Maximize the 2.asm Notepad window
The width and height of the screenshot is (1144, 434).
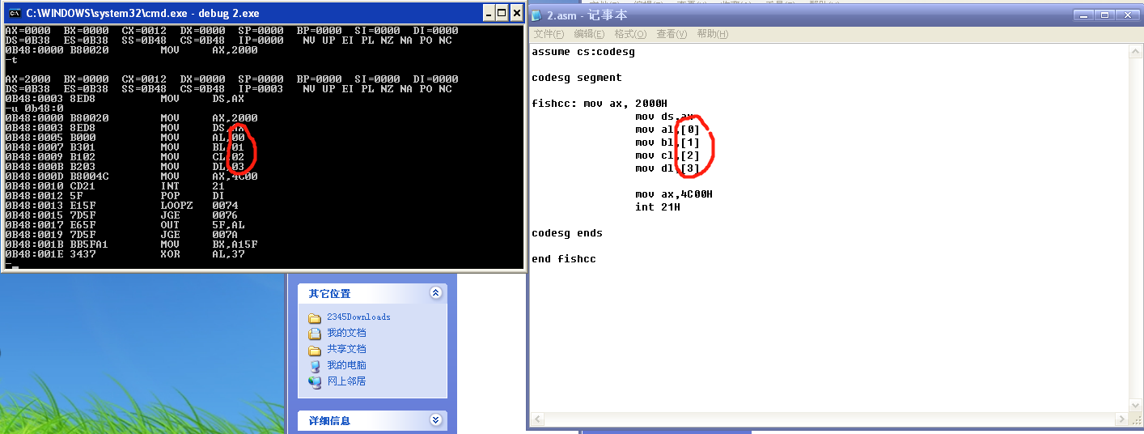click(1104, 15)
